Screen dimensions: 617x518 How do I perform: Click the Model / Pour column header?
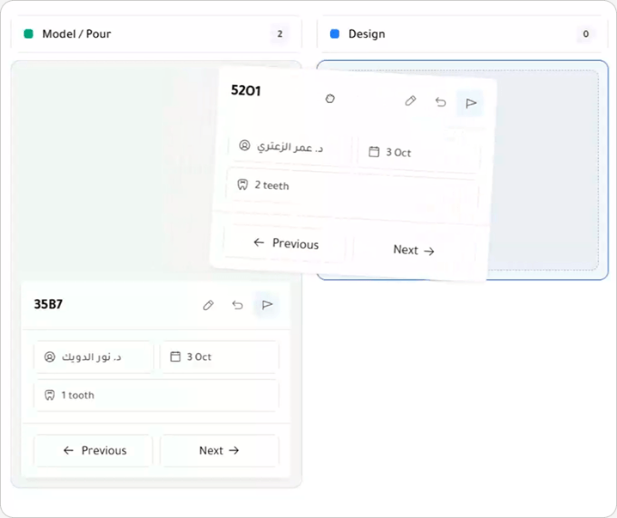(x=156, y=34)
